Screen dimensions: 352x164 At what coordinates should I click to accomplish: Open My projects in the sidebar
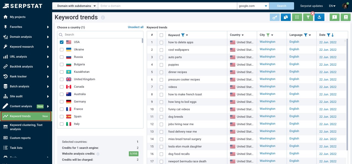[26, 17]
